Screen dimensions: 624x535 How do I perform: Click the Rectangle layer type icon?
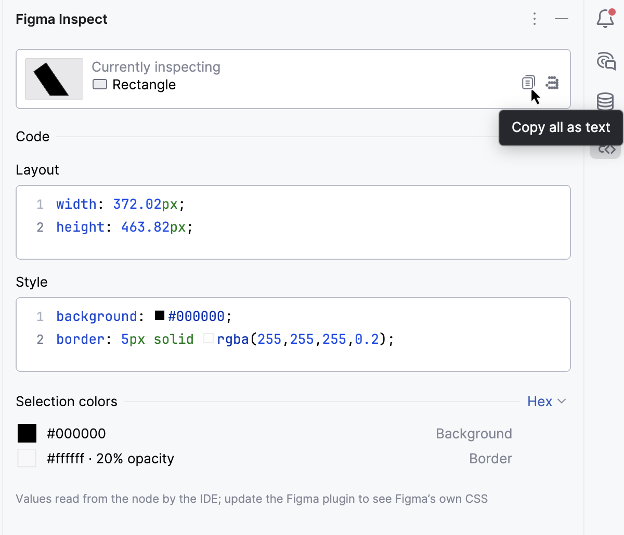point(100,84)
